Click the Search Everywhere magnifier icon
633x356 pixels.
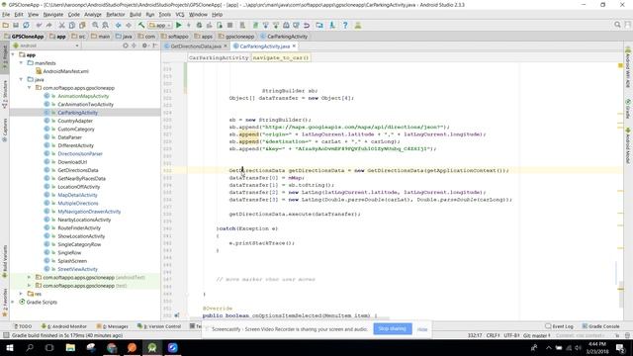(617, 25)
